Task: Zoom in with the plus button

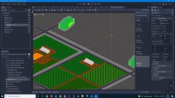Action: (x=43, y=14)
